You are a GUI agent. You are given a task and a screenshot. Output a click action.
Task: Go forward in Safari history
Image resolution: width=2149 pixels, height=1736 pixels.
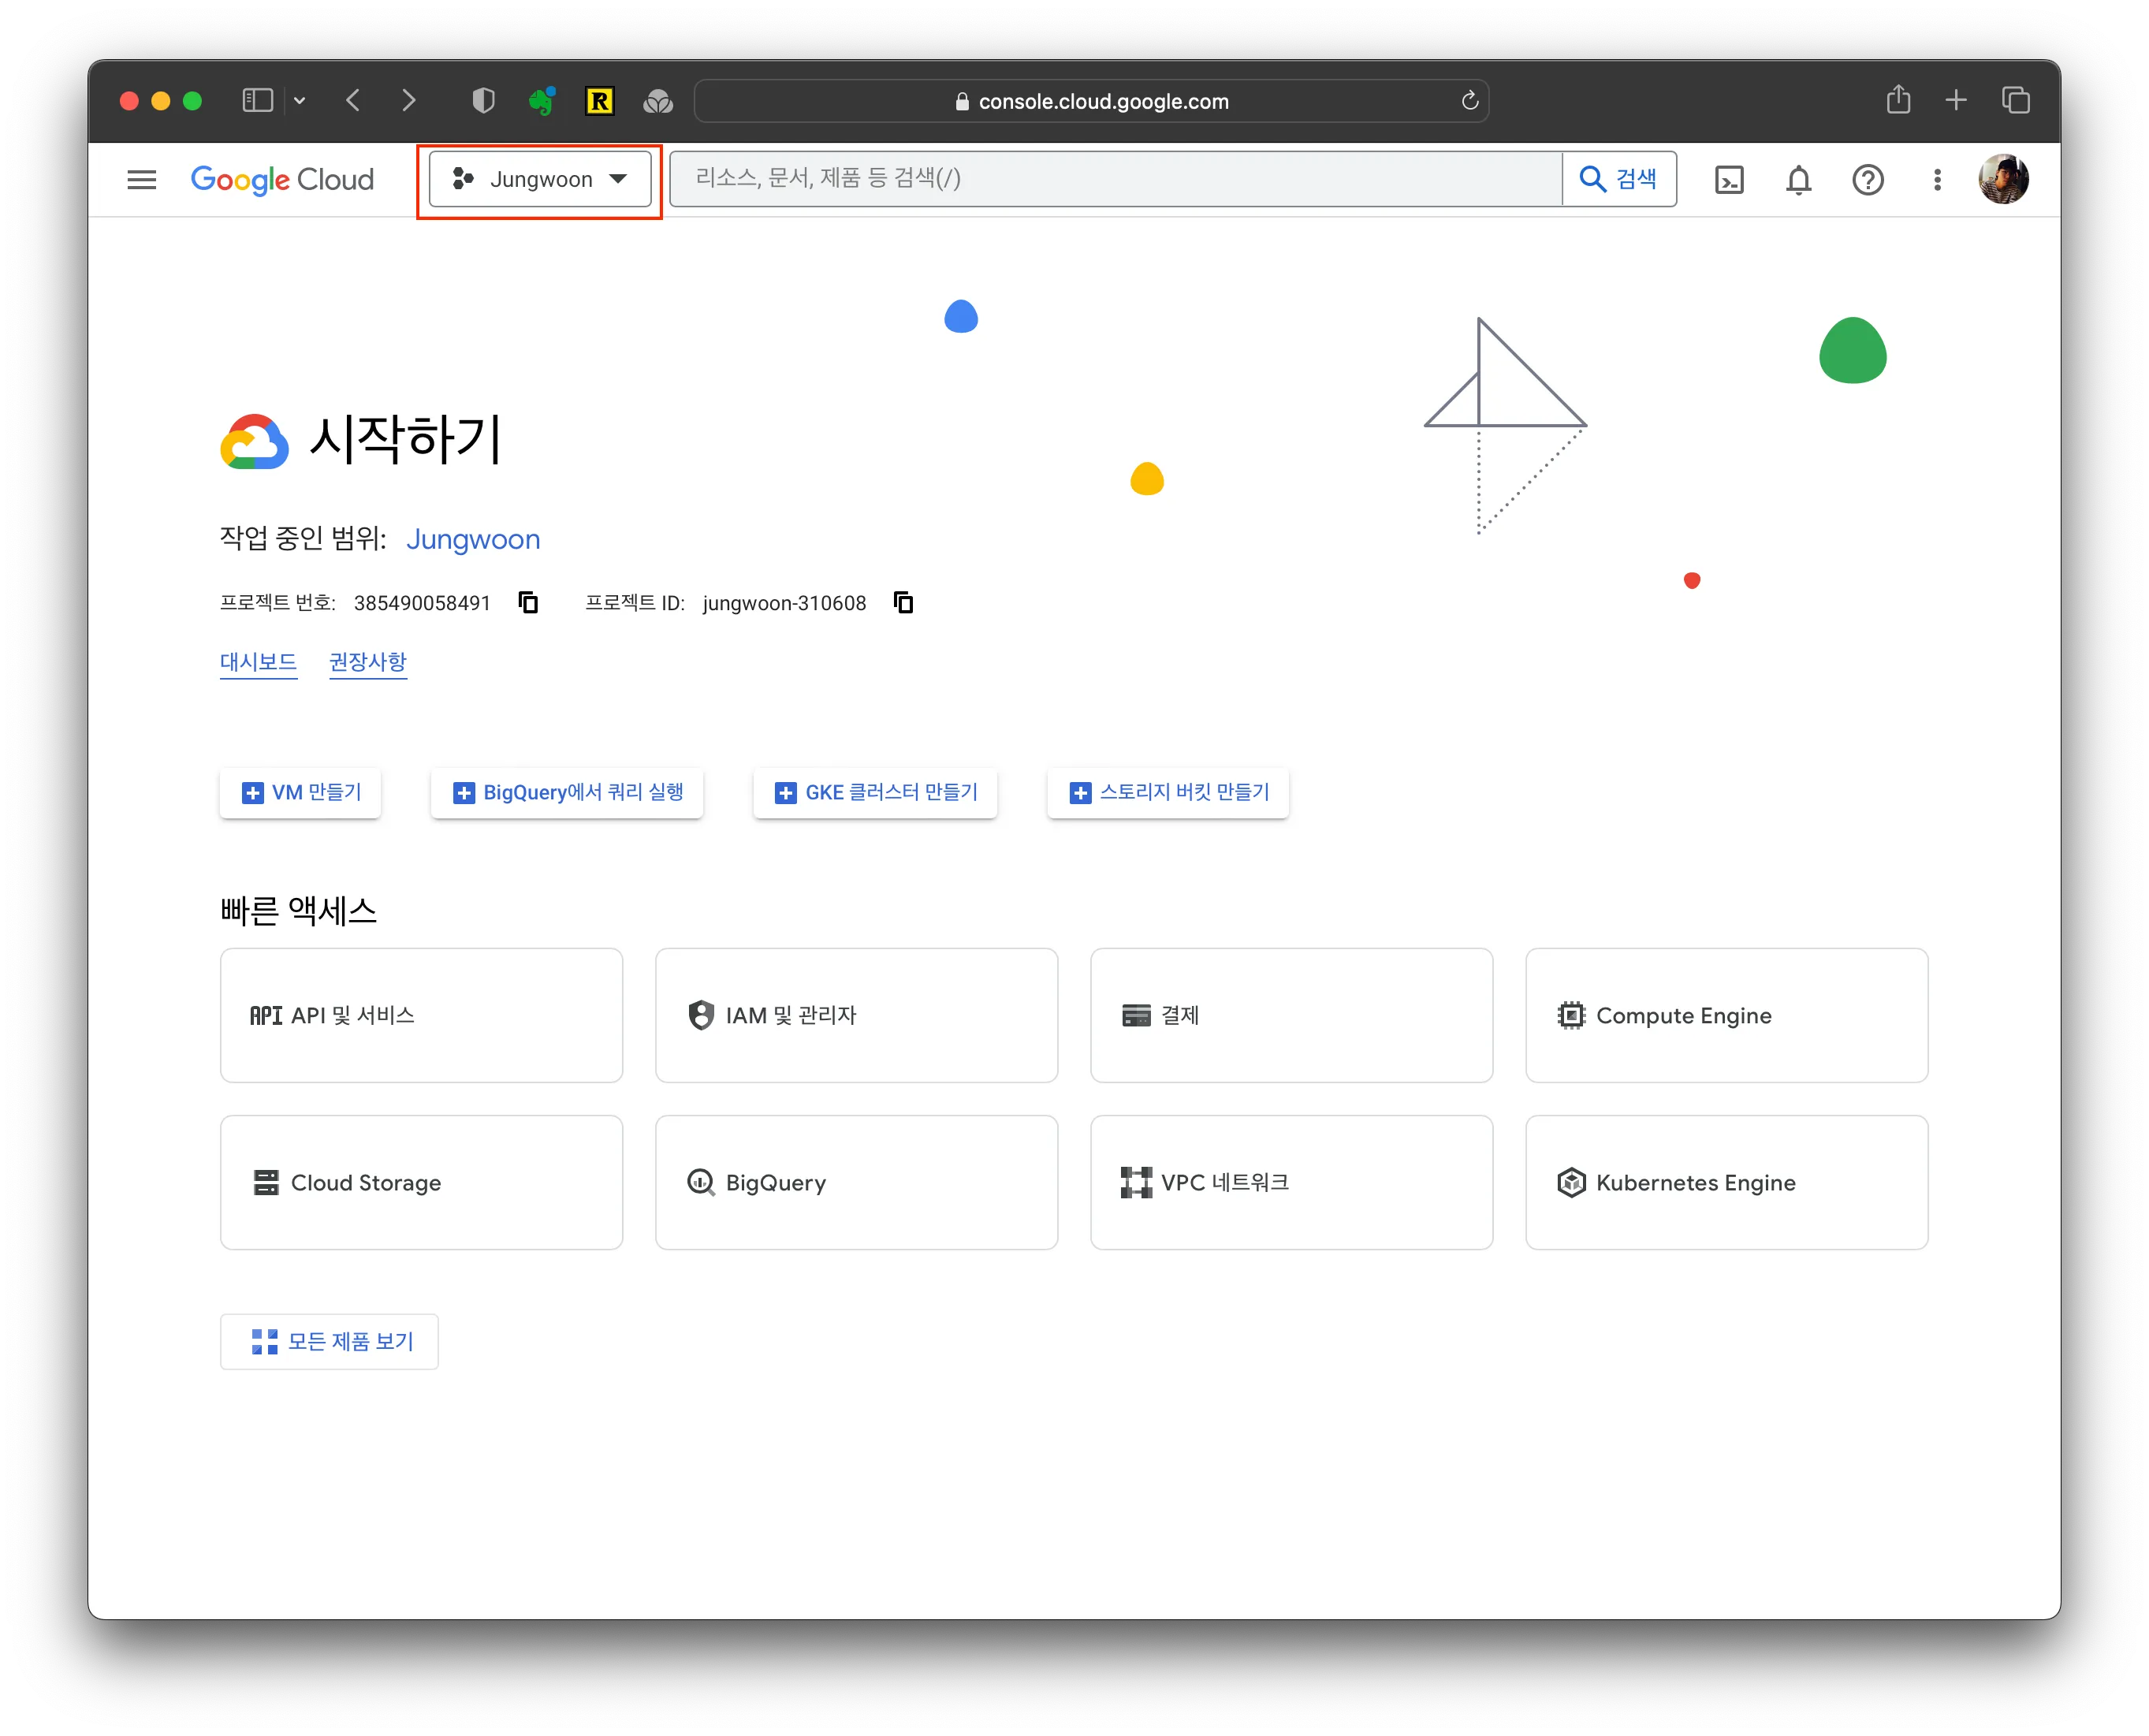408,100
